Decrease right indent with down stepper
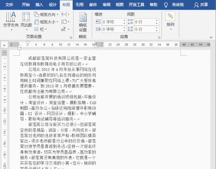 124,31
